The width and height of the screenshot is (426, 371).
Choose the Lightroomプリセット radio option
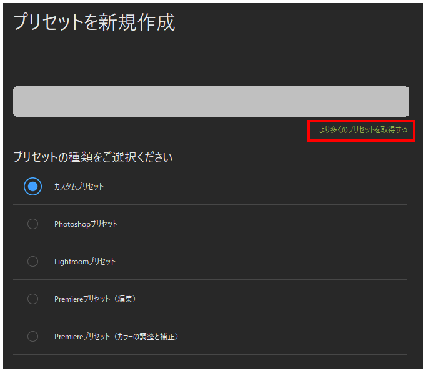[32, 261]
